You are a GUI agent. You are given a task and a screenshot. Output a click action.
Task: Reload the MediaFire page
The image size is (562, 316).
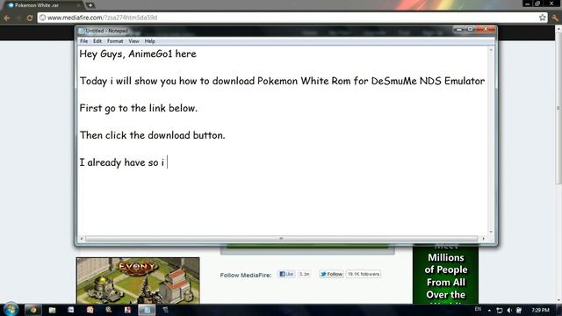click(30, 18)
